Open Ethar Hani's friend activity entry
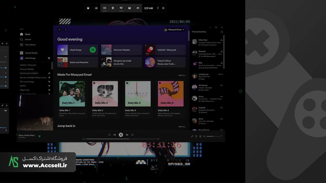The image size is (326, 183). tap(207, 42)
